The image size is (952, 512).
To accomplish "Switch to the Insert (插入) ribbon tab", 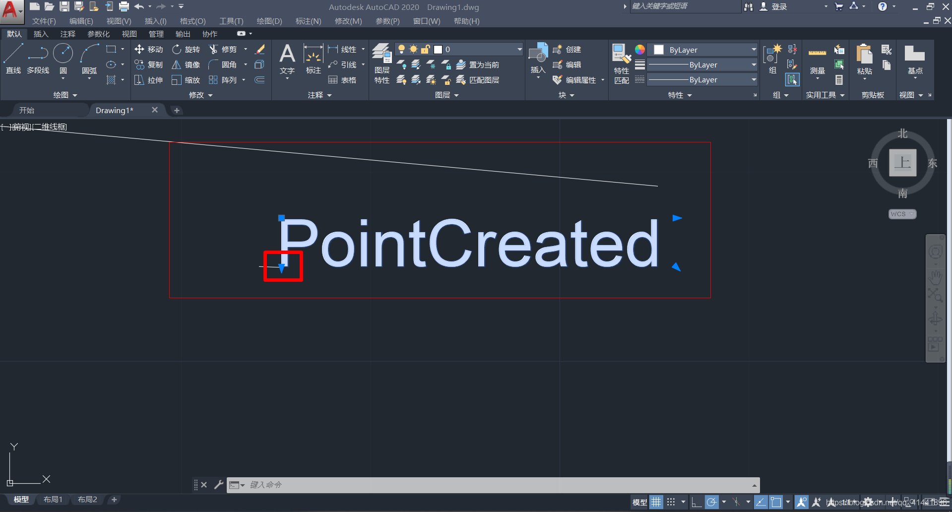I will 41,34.
